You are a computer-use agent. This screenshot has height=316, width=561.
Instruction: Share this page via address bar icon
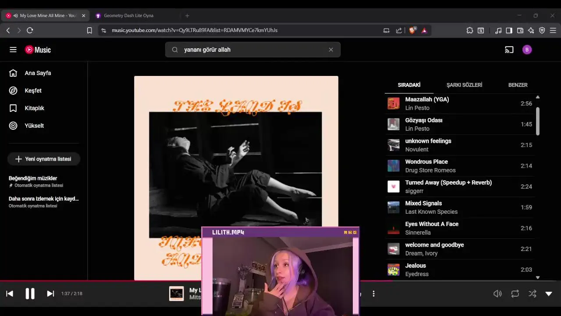[x=399, y=30]
